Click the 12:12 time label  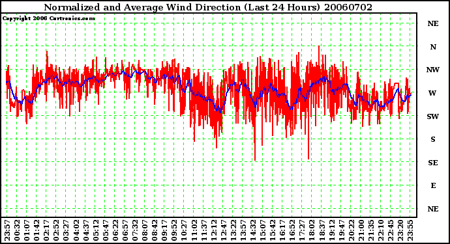click(x=214, y=230)
